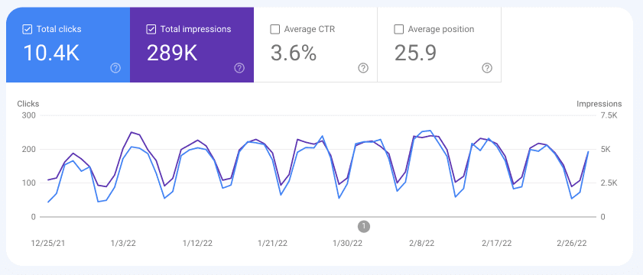This screenshot has width=643, height=275.
Task: Uncheck the Total clicks checkbox
Action: point(27,30)
